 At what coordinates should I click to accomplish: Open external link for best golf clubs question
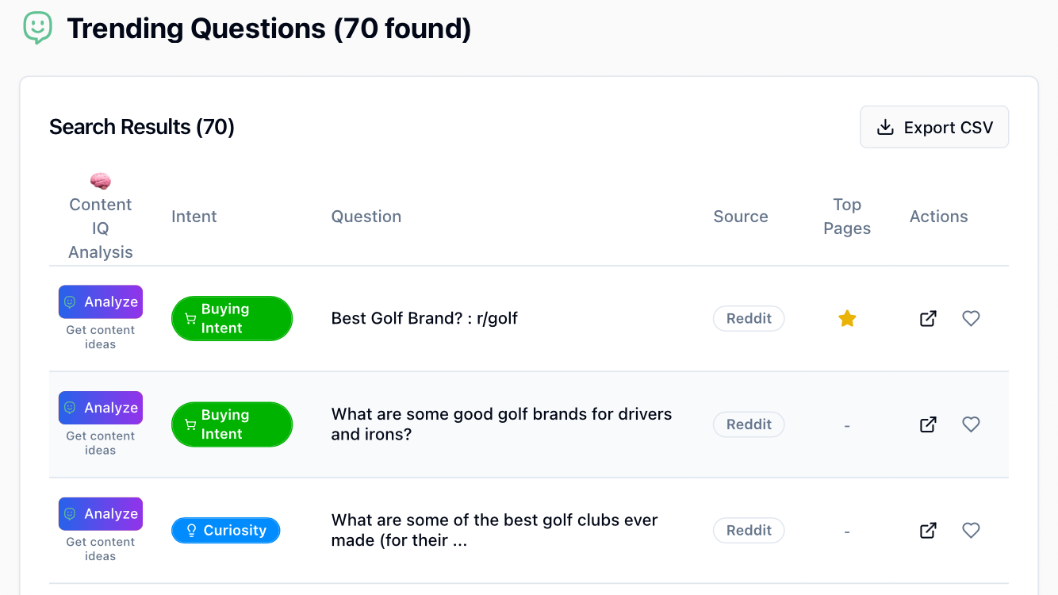coord(928,531)
